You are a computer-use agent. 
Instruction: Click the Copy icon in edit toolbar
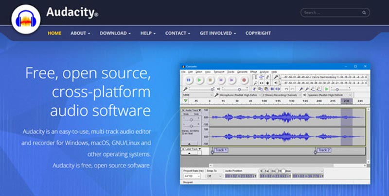coord(260,89)
